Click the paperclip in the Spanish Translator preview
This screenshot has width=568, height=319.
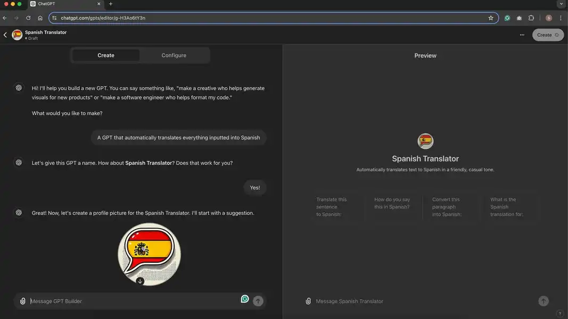(x=308, y=301)
